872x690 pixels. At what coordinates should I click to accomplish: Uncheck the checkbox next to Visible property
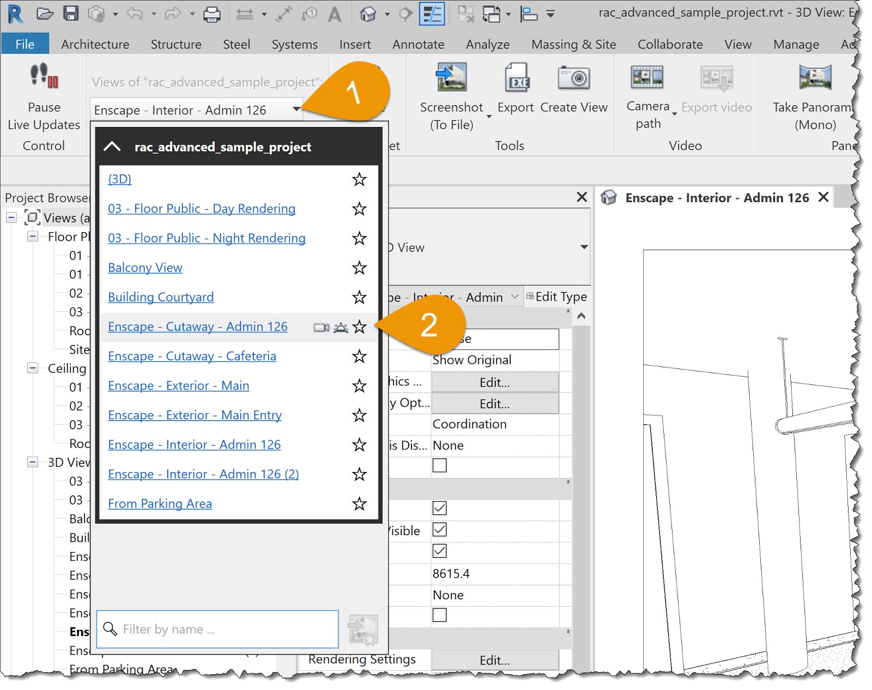pyautogui.click(x=439, y=530)
